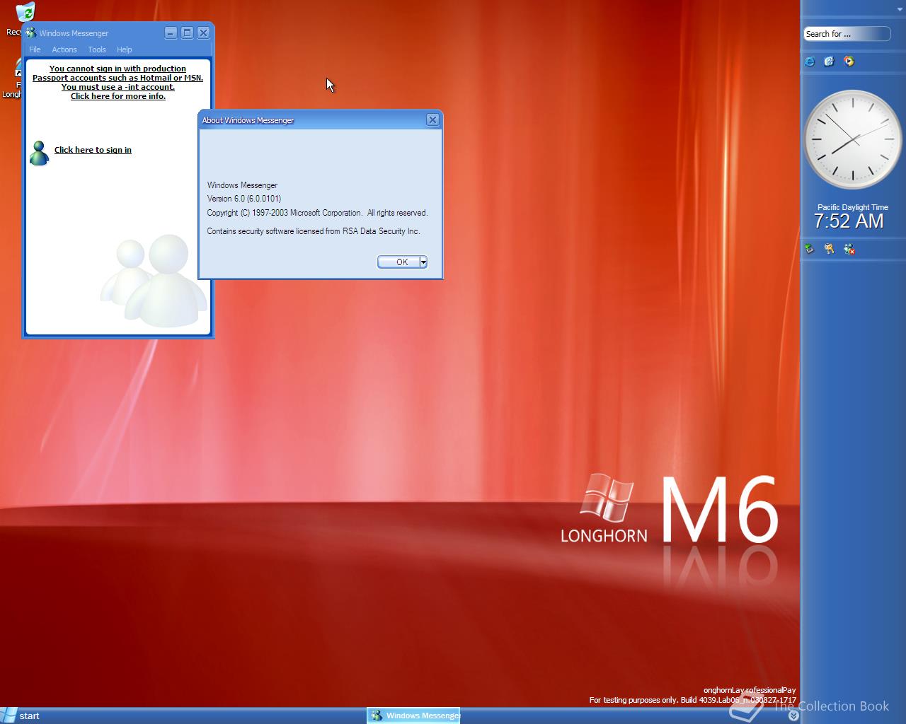This screenshot has width=906, height=724.
Task: Click the 'Version 6.0 (6.0.0101)' text
Action: pos(243,199)
